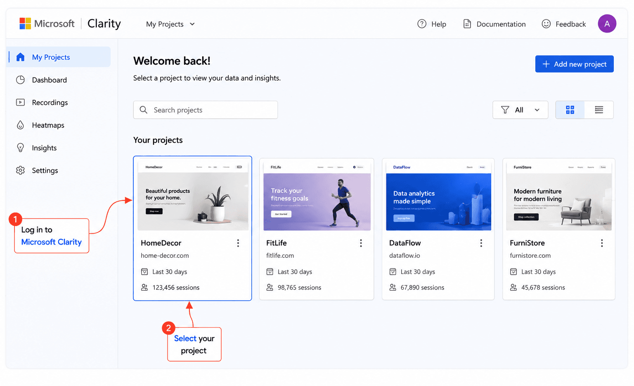Viewport: 634px width, 386px height.
Task: Click DataFlow sessions people icon
Action: [x=393, y=287]
